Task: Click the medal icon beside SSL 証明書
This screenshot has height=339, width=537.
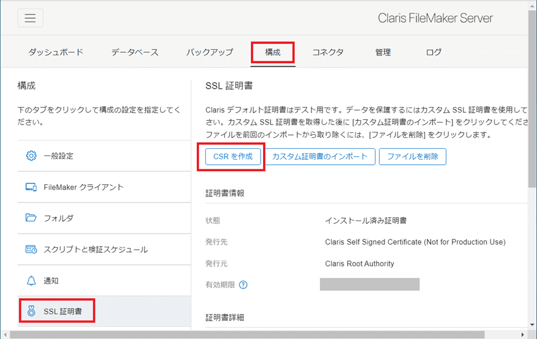Action: pyautogui.click(x=31, y=311)
